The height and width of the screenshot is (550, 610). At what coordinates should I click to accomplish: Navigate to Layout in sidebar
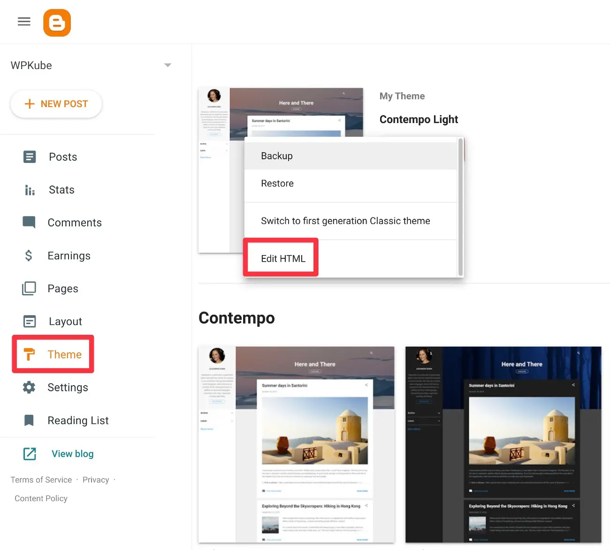coord(65,321)
